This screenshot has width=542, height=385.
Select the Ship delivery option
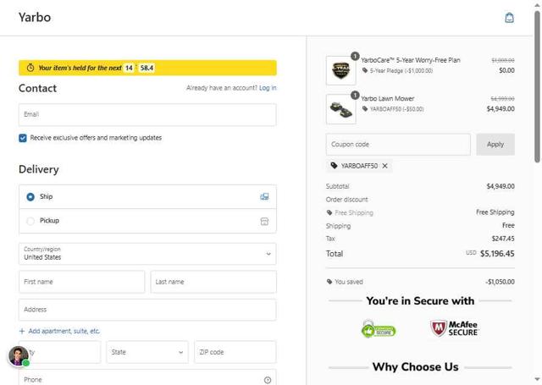147,197
